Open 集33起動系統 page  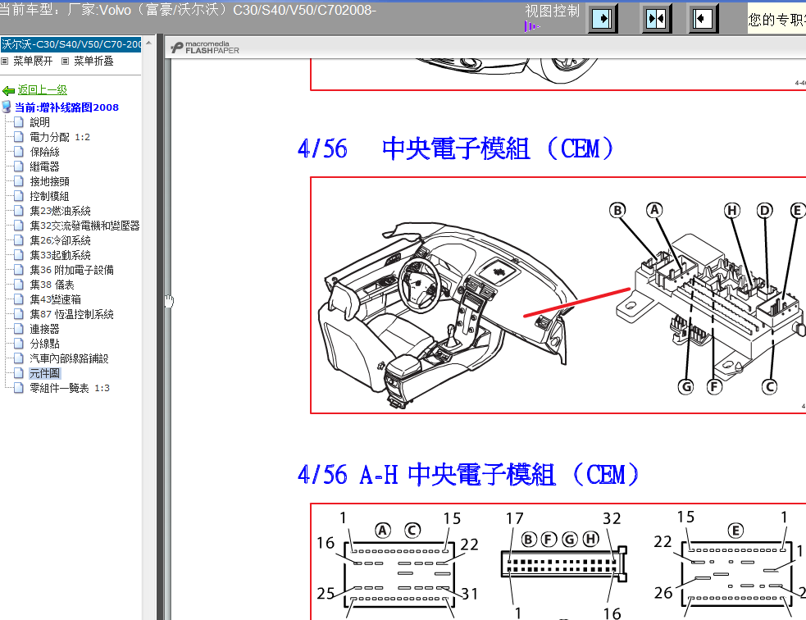(x=60, y=256)
